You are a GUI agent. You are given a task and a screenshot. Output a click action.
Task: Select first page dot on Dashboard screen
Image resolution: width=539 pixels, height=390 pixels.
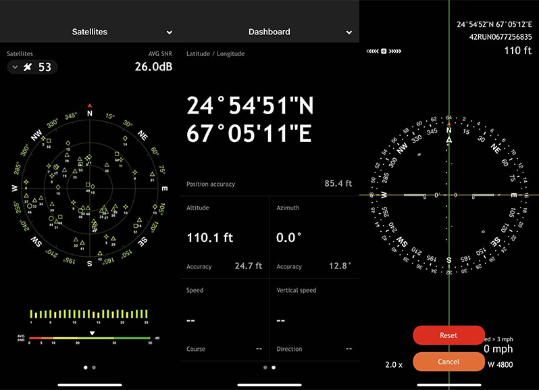(265, 367)
